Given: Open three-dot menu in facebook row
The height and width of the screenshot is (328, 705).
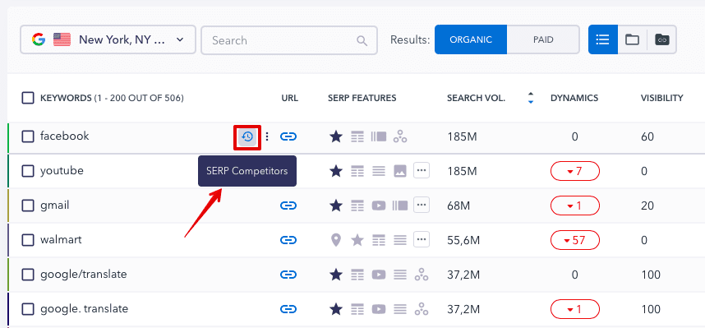Looking at the screenshot, I should tap(267, 136).
